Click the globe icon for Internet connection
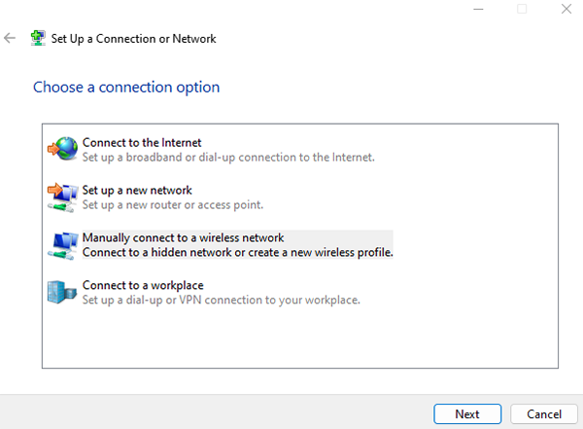The height and width of the screenshot is (429, 583). 62,149
